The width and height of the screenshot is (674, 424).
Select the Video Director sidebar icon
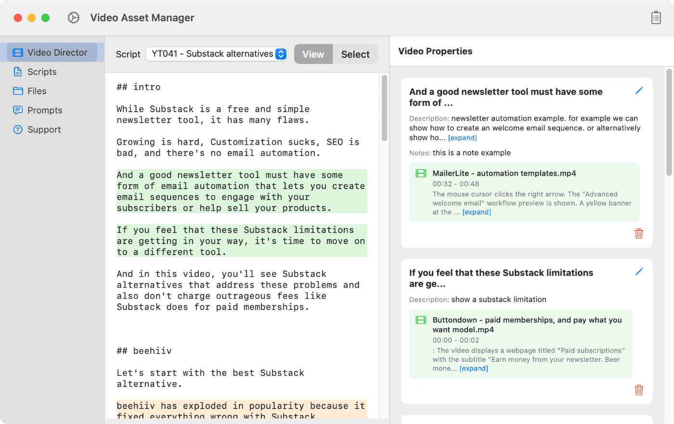(x=18, y=52)
